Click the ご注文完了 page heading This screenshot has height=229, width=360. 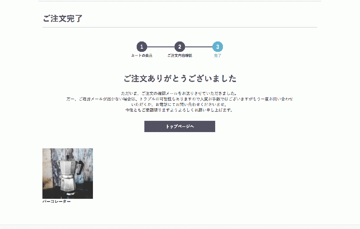pos(62,18)
